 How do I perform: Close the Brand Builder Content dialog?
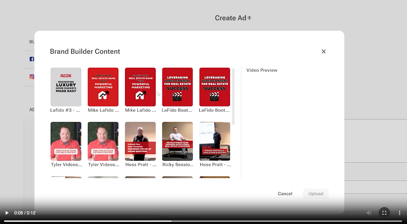(323, 51)
